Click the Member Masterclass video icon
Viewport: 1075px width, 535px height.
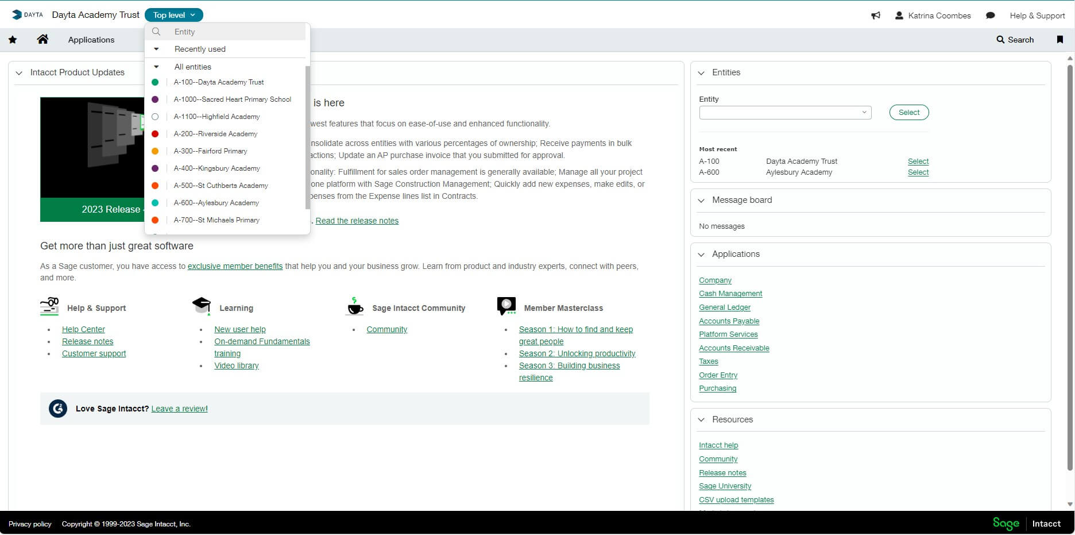click(x=506, y=306)
